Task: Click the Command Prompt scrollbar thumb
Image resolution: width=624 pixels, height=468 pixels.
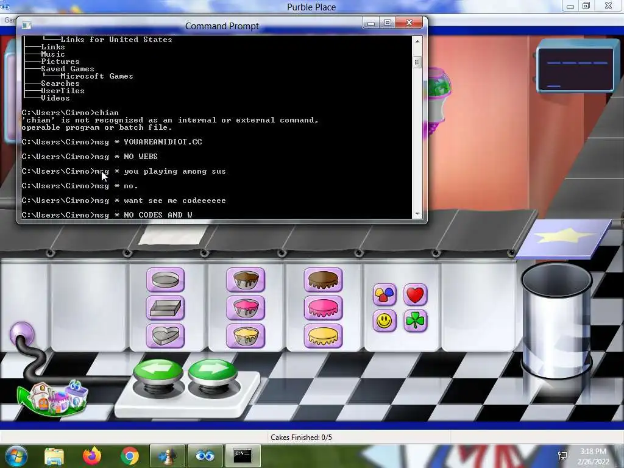Action: point(417,63)
